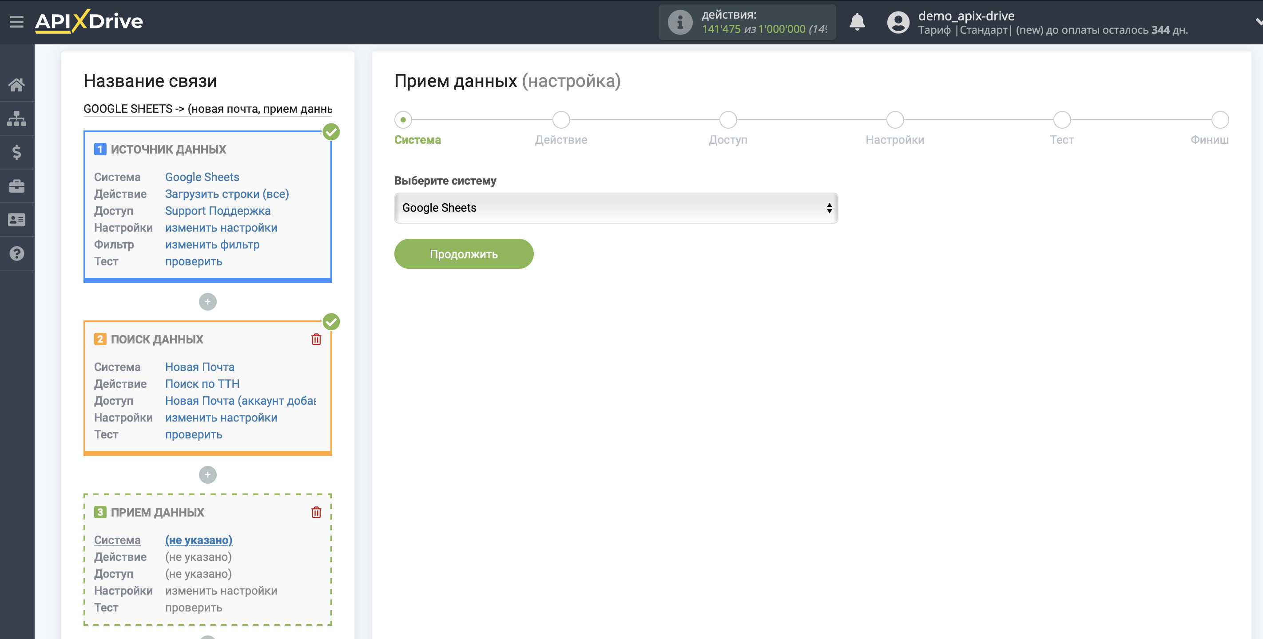This screenshot has height=639, width=1263.
Task: Click Support Поддержка access link
Action: point(218,211)
